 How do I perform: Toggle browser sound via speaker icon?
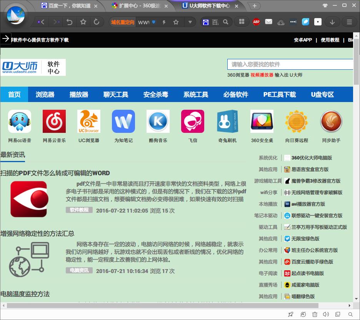pos(326,315)
